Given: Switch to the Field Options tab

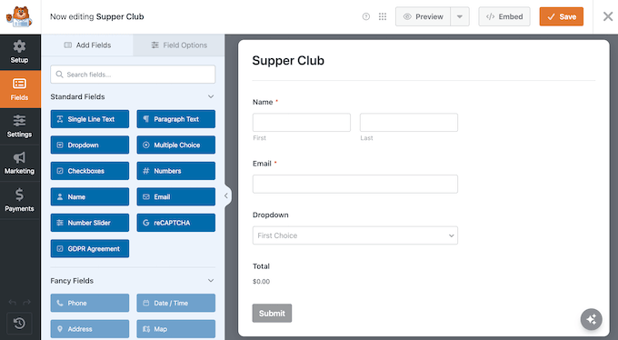Looking at the screenshot, I should (179, 45).
